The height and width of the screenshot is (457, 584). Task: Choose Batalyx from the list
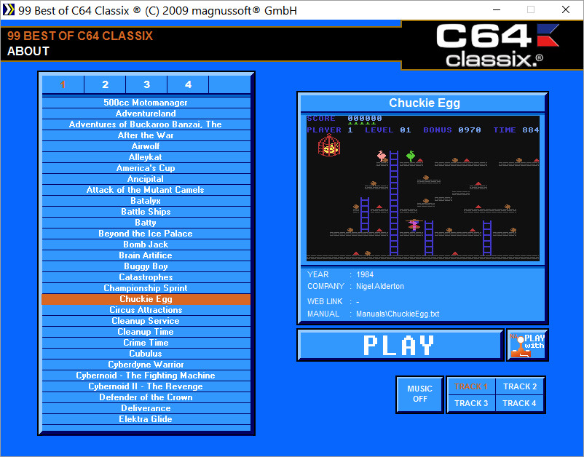point(146,201)
